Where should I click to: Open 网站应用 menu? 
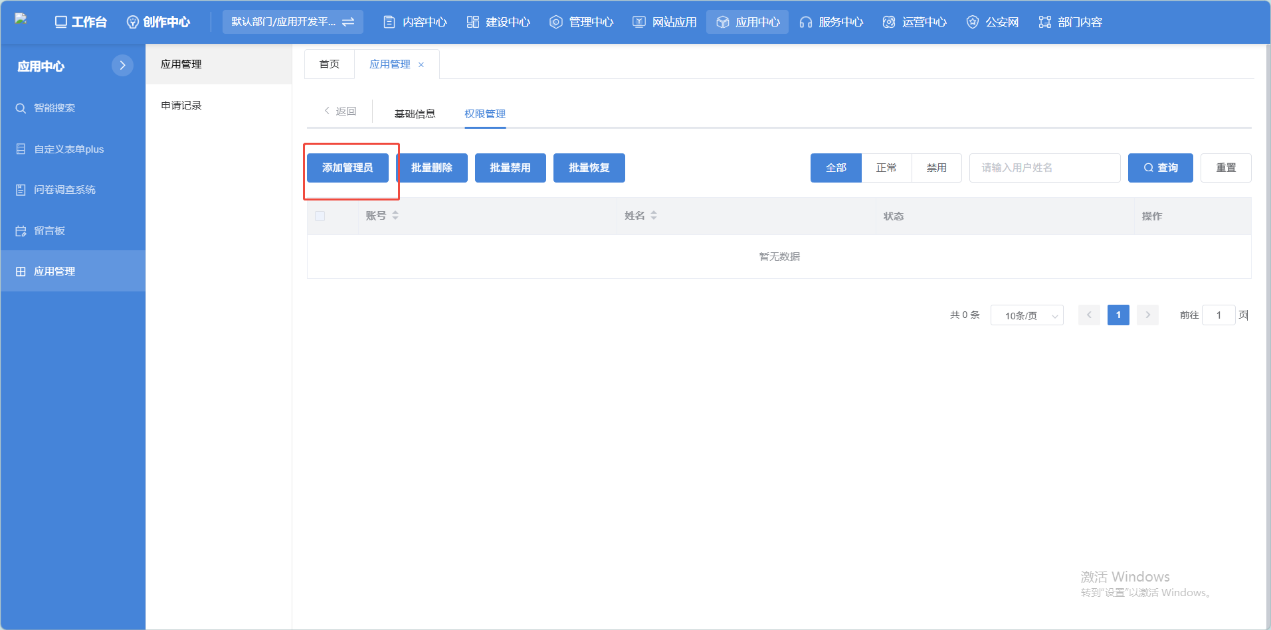click(664, 22)
